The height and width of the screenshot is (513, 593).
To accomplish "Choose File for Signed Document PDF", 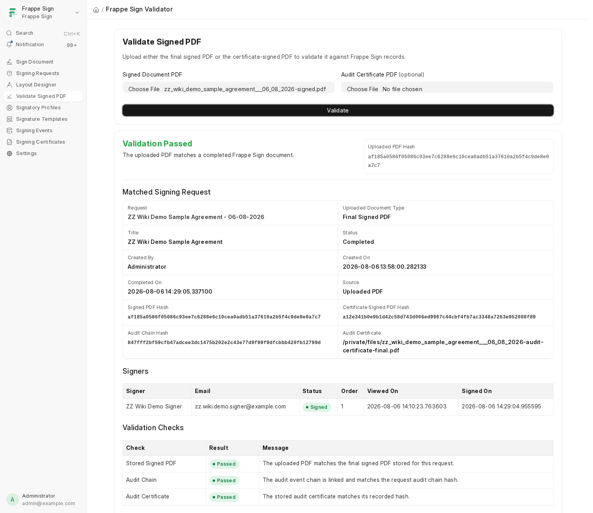I will pos(144,89).
